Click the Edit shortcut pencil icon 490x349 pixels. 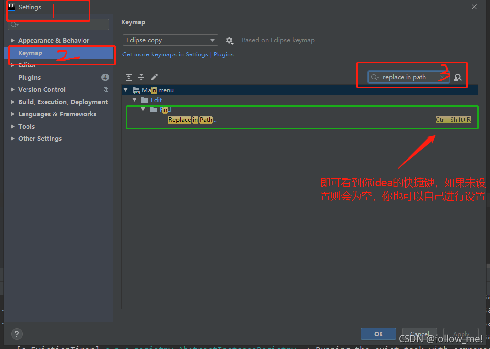pos(154,77)
